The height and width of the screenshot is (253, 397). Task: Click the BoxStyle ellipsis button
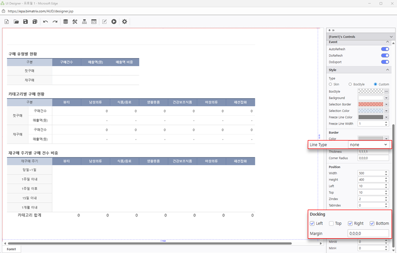[x=387, y=91]
